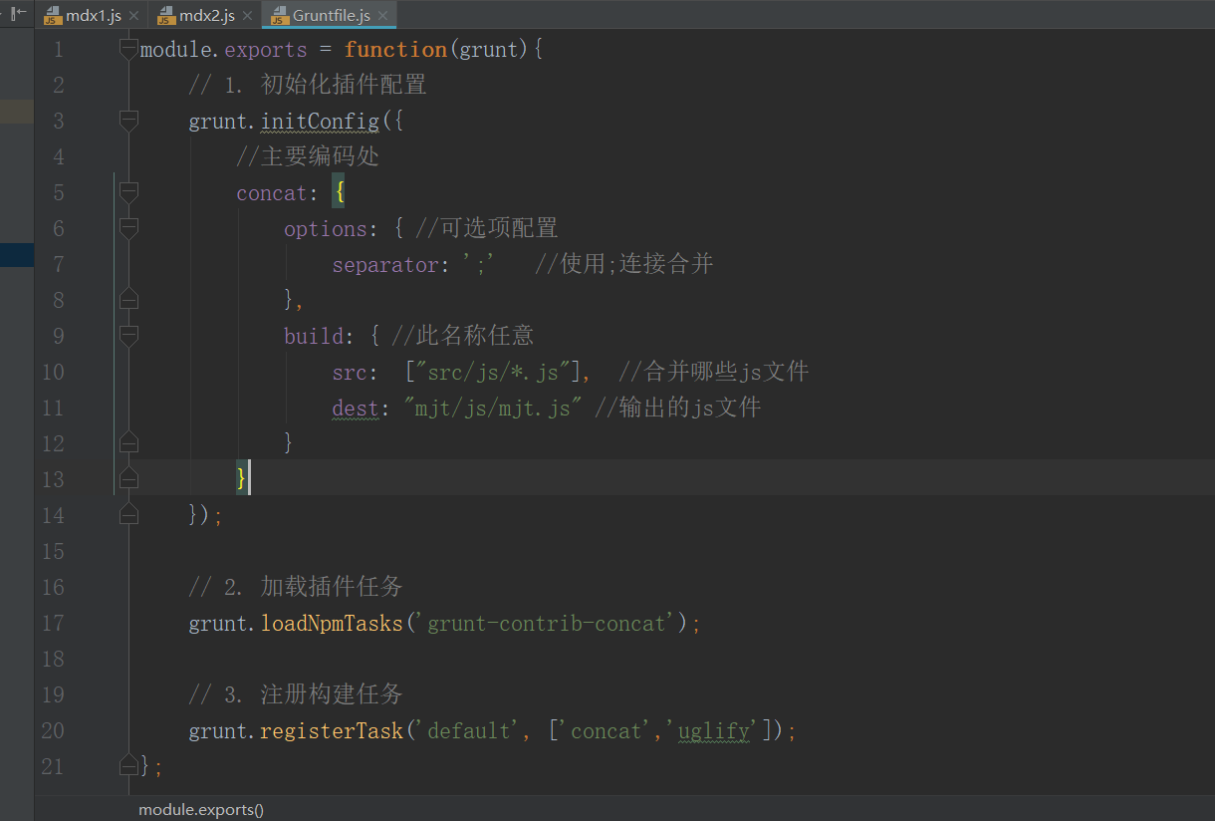Click the JS file icon on mdx1.js tab

(x=53, y=16)
